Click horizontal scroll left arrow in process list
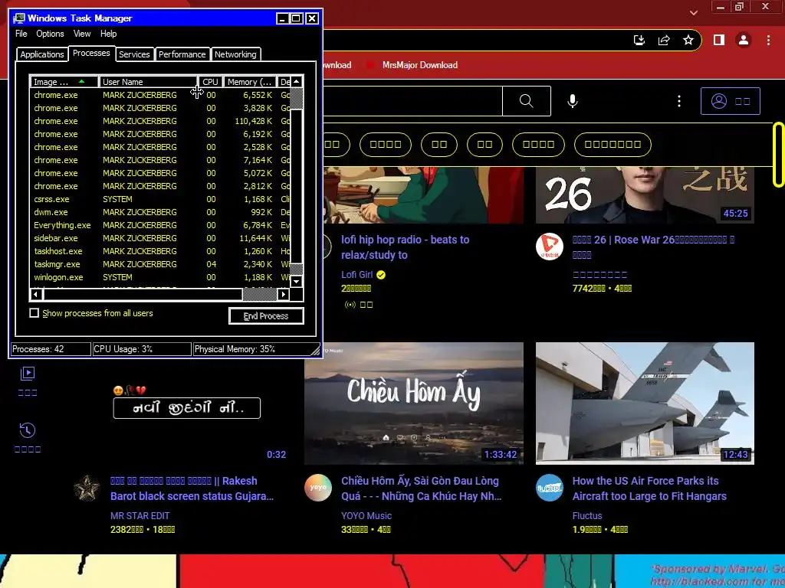This screenshot has height=588, width=785. (x=35, y=294)
